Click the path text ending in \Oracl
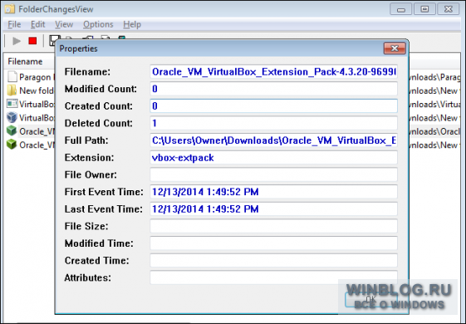The width and height of the screenshot is (466, 324). (x=434, y=131)
